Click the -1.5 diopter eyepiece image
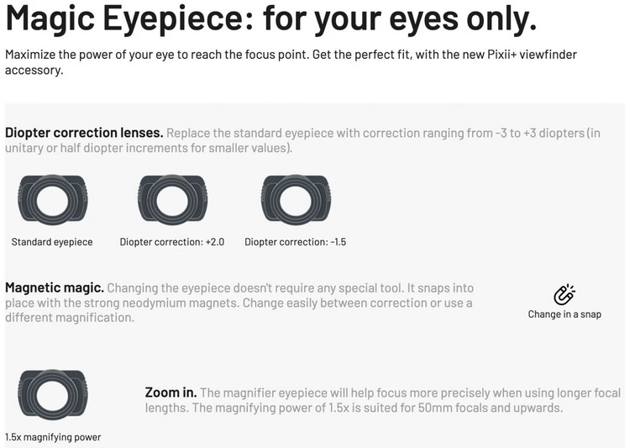 coord(297,200)
